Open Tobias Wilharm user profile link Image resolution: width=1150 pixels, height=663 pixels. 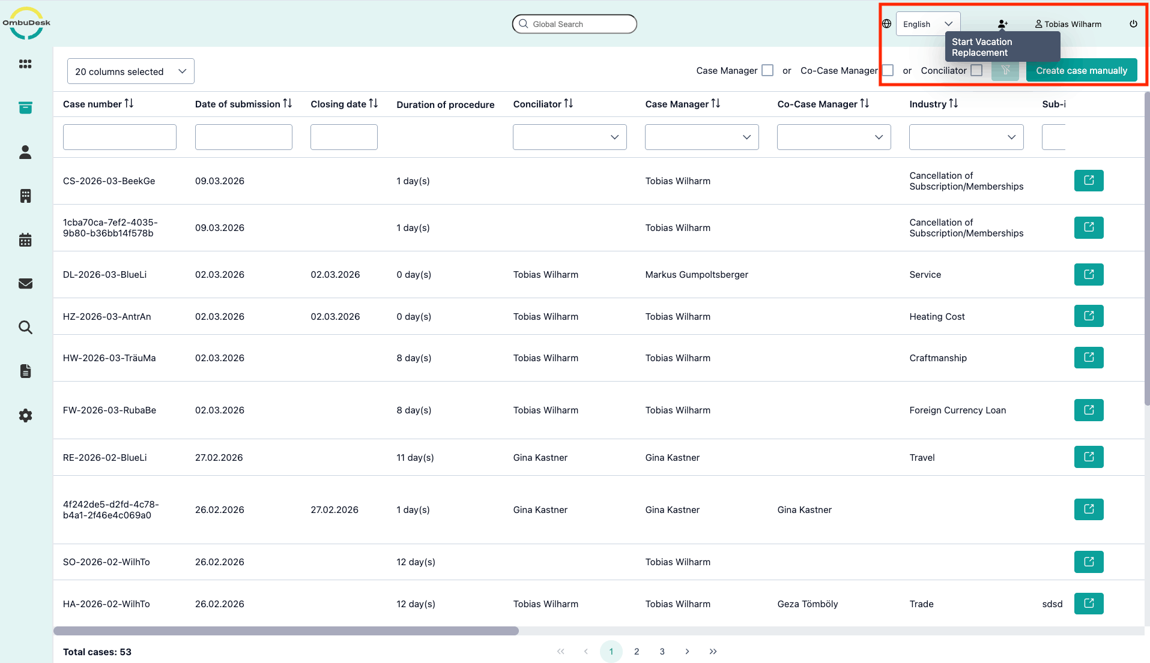point(1068,24)
